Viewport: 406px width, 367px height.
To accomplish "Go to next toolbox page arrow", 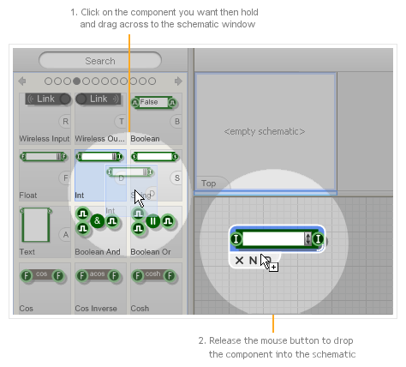I will tap(178, 81).
